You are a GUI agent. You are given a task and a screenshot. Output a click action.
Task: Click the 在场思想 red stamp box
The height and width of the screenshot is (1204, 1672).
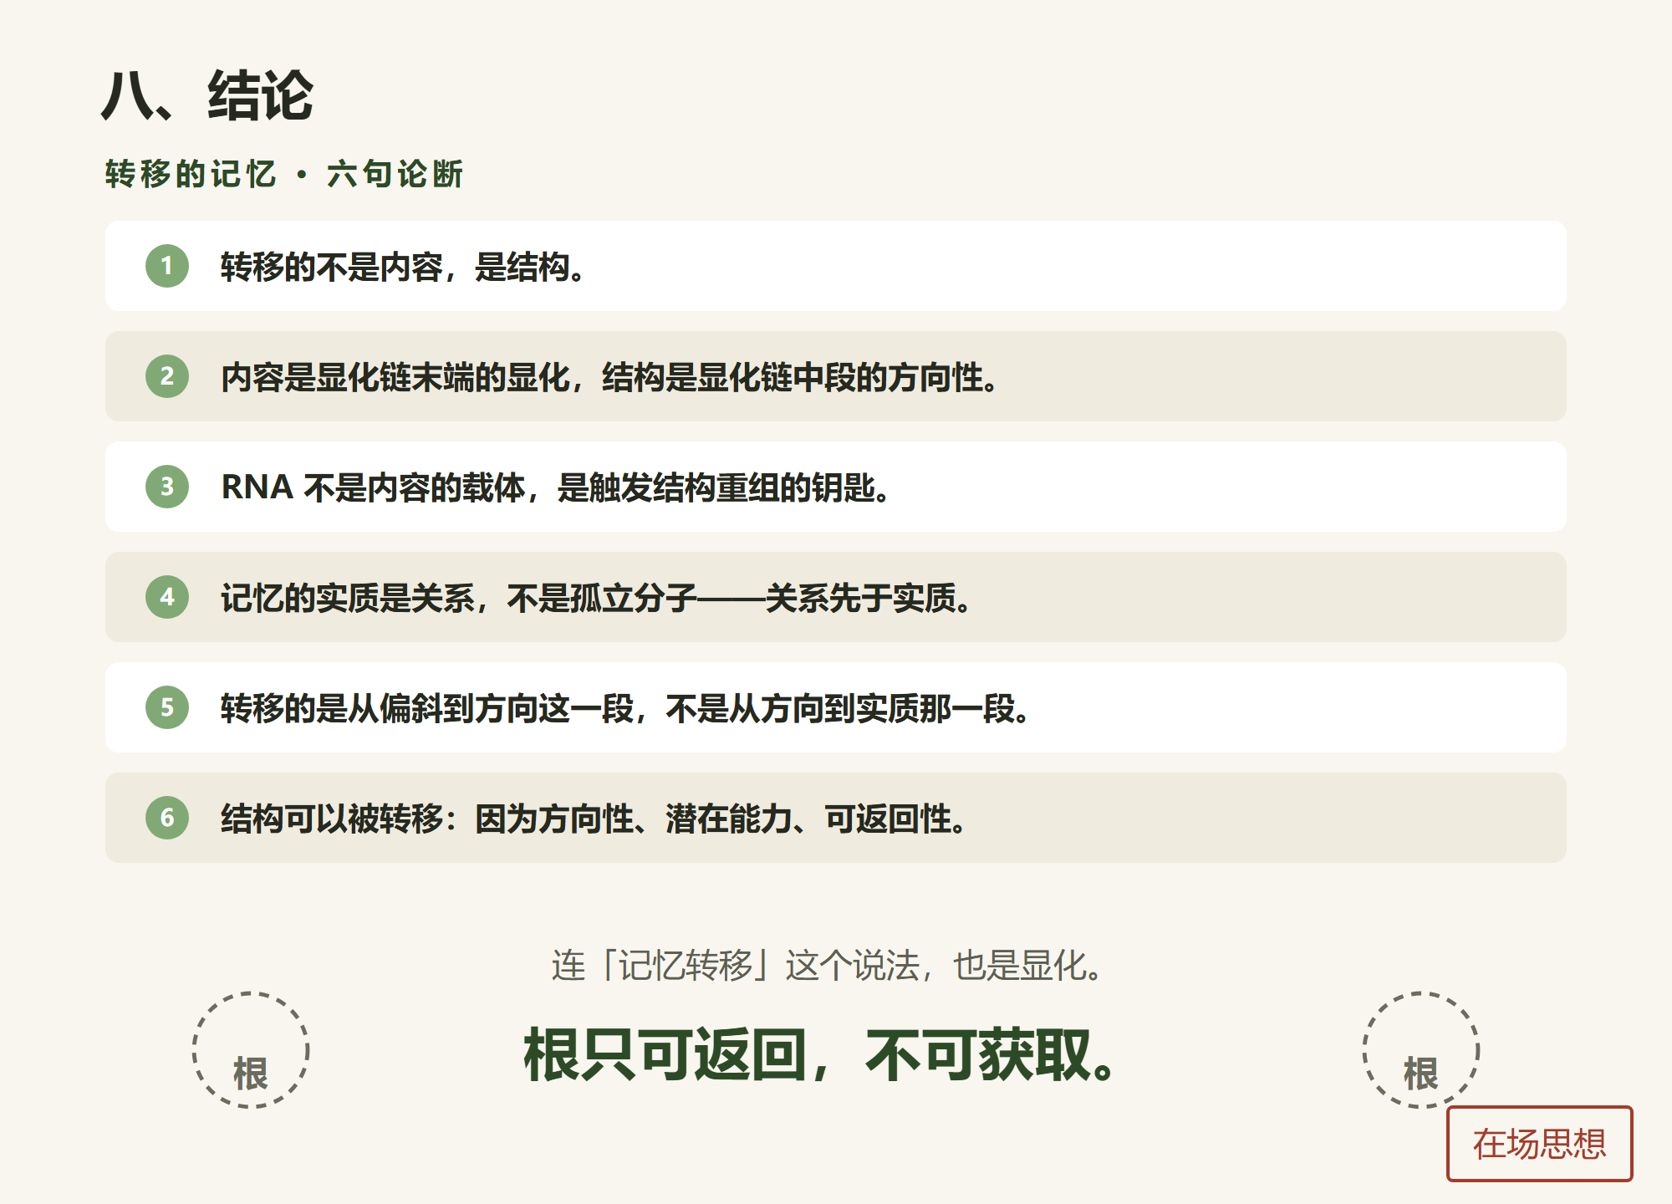[x=1539, y=1144]
